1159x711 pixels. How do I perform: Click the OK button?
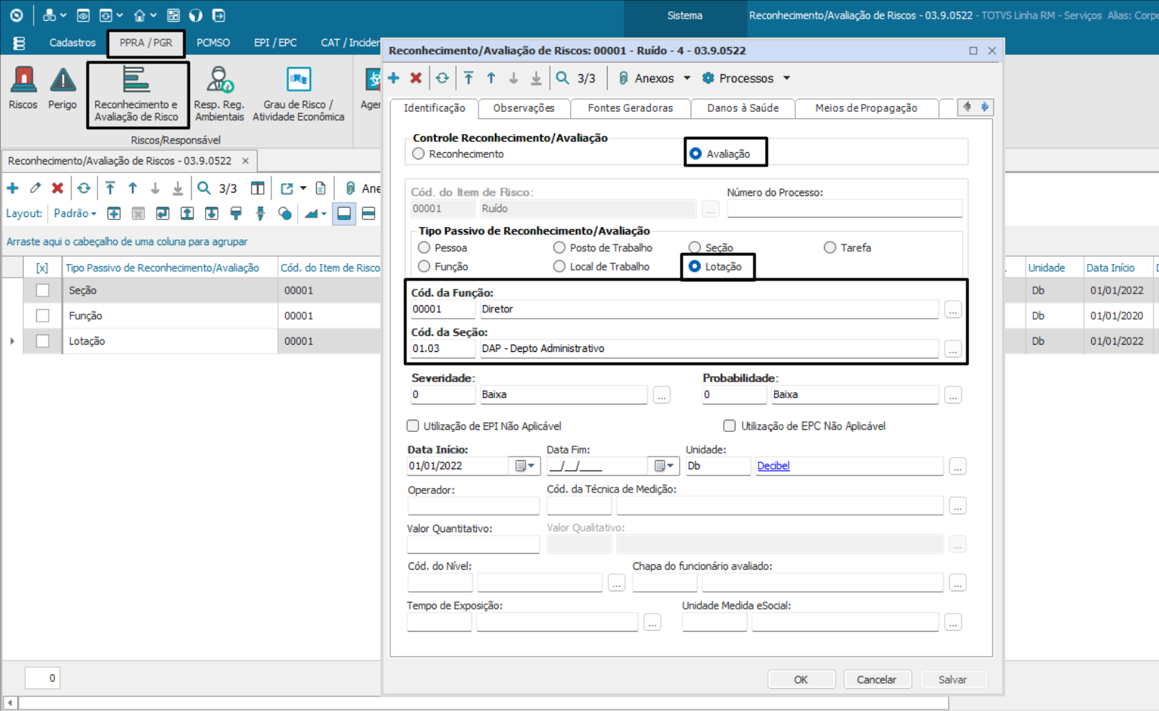(801, 679)
